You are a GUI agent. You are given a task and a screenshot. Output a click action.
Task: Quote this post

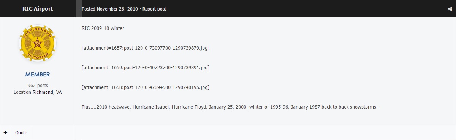tap(21, 133)
